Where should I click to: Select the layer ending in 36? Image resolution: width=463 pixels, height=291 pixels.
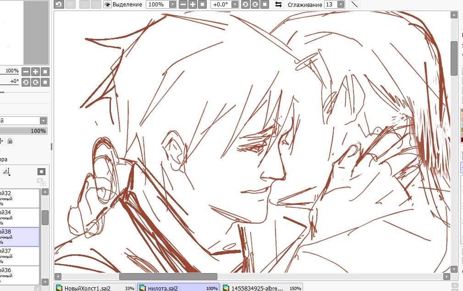pyautogui.click(x=20, y=275)
